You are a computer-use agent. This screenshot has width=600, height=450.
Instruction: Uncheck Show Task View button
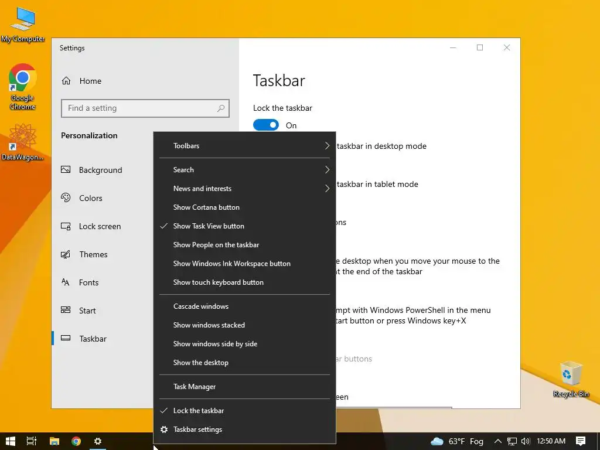click(244, 226)
